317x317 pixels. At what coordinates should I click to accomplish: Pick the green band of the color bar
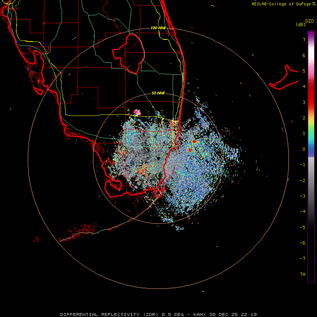click(311, 130)
